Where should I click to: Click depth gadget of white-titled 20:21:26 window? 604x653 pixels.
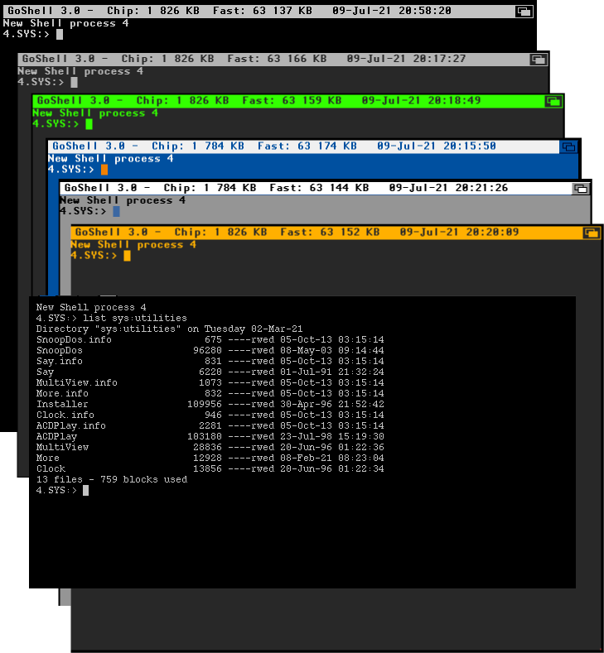(581, 189)
